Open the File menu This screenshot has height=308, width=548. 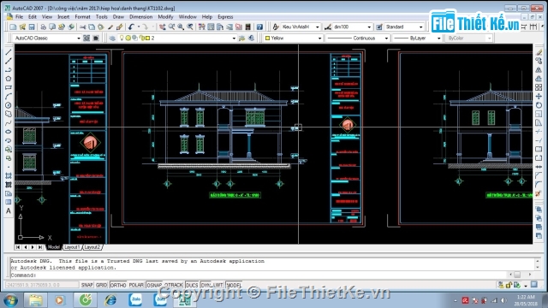[x=19, y=17]
